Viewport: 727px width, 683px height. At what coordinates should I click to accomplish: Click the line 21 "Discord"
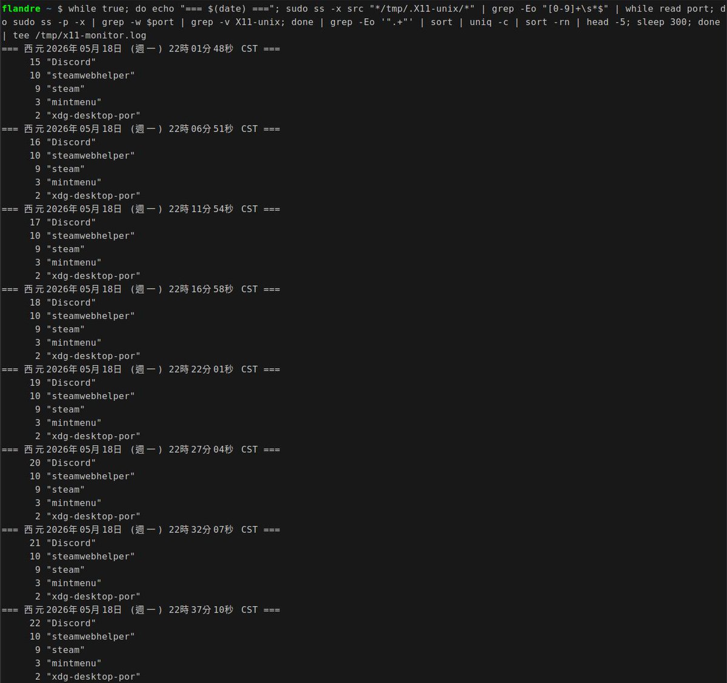pos(62,543)
